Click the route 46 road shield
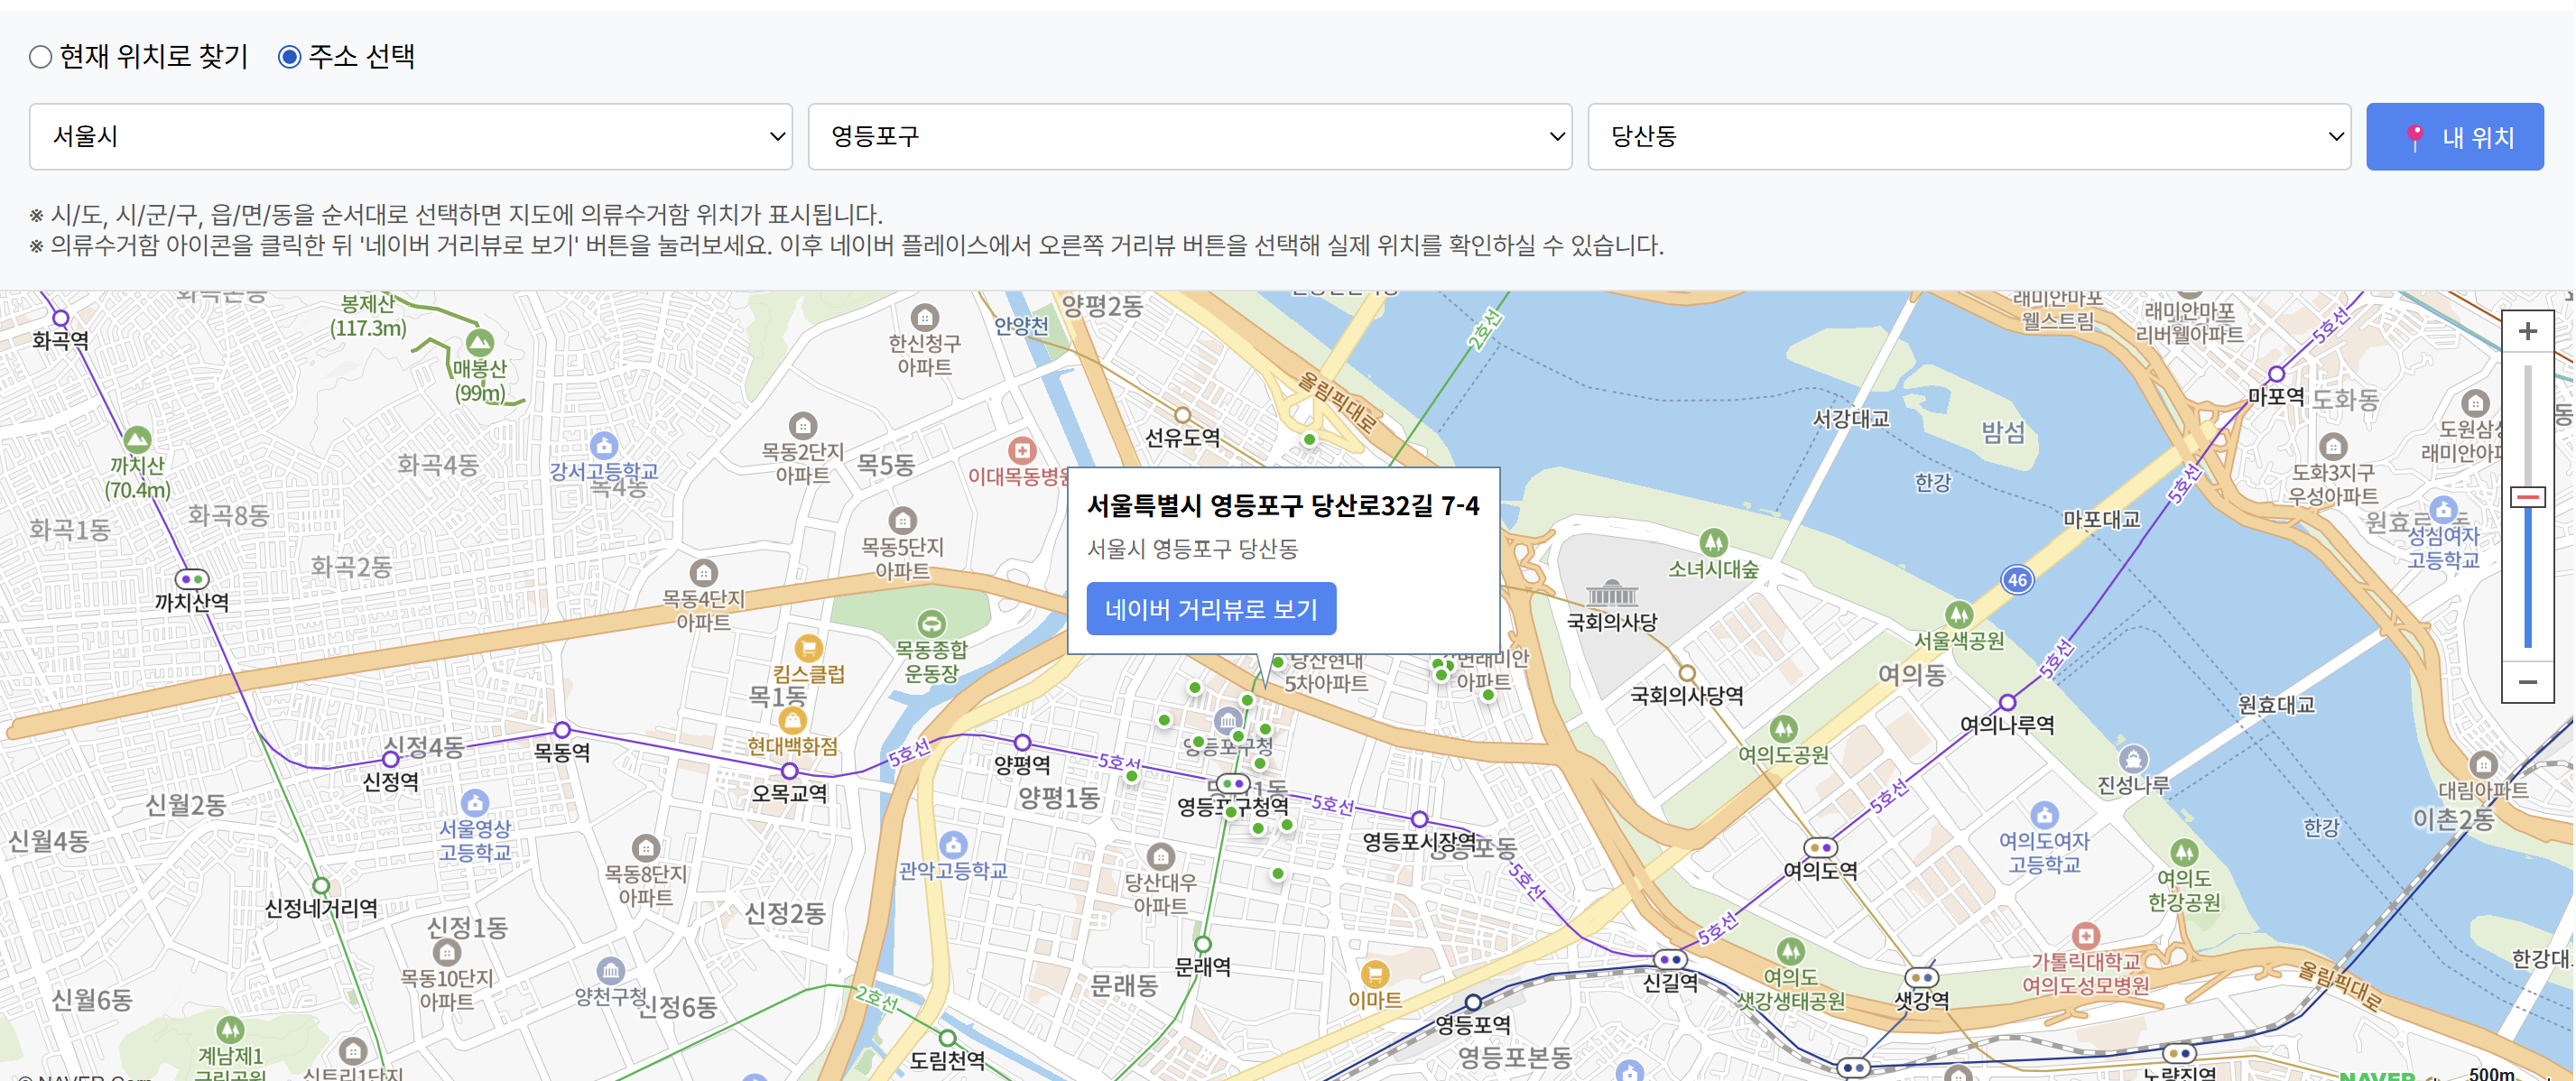The image size is (2576, 1081). click(2017, 580)
